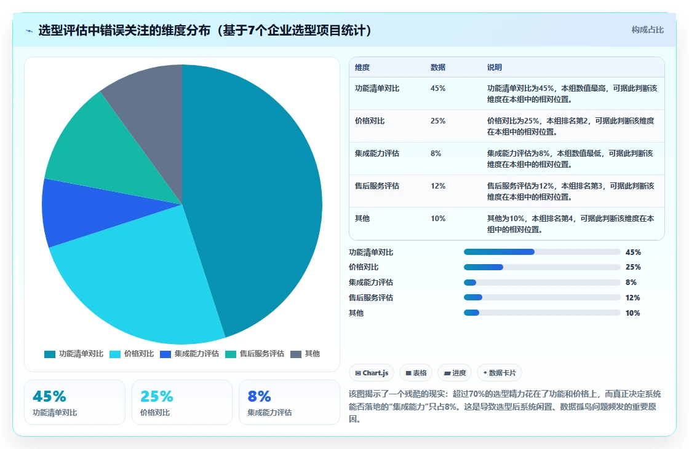Image resolution: width=689 pixels, height=449 pixels.
Task: Click 集成能力评估 progress bar
Action: (x=542, y=283)
